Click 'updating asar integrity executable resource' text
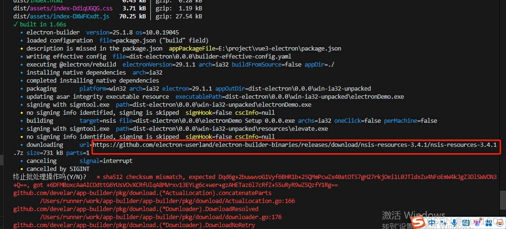This screenshot has width=506, height=229. (97, 97)
